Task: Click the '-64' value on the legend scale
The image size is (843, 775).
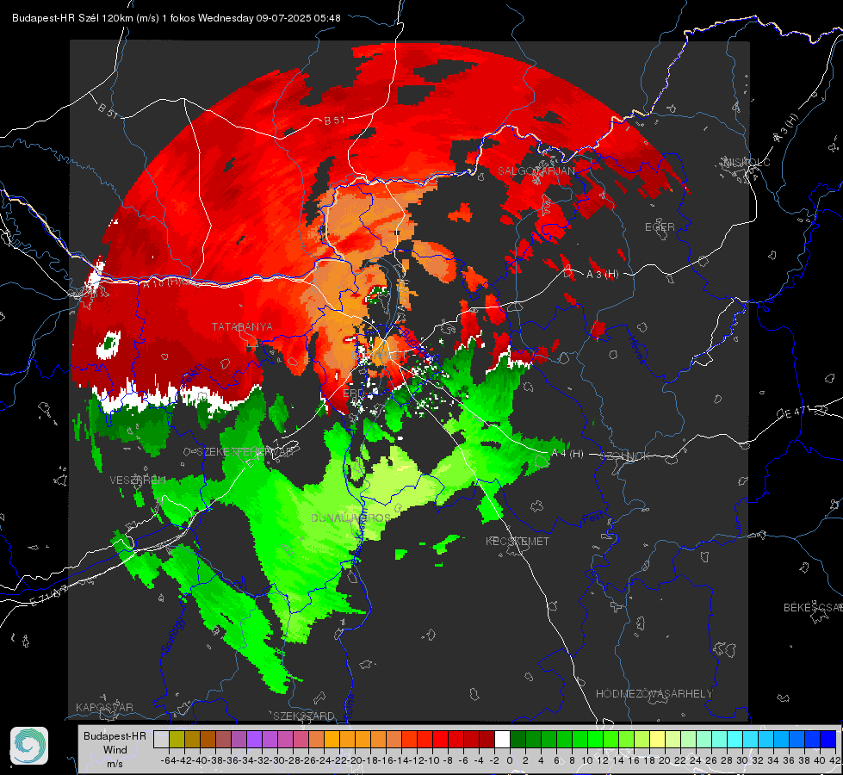Action: 168,760
